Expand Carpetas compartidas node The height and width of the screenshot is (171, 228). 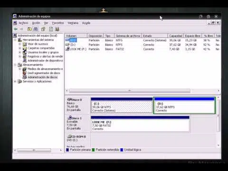[x=20, y=48]
